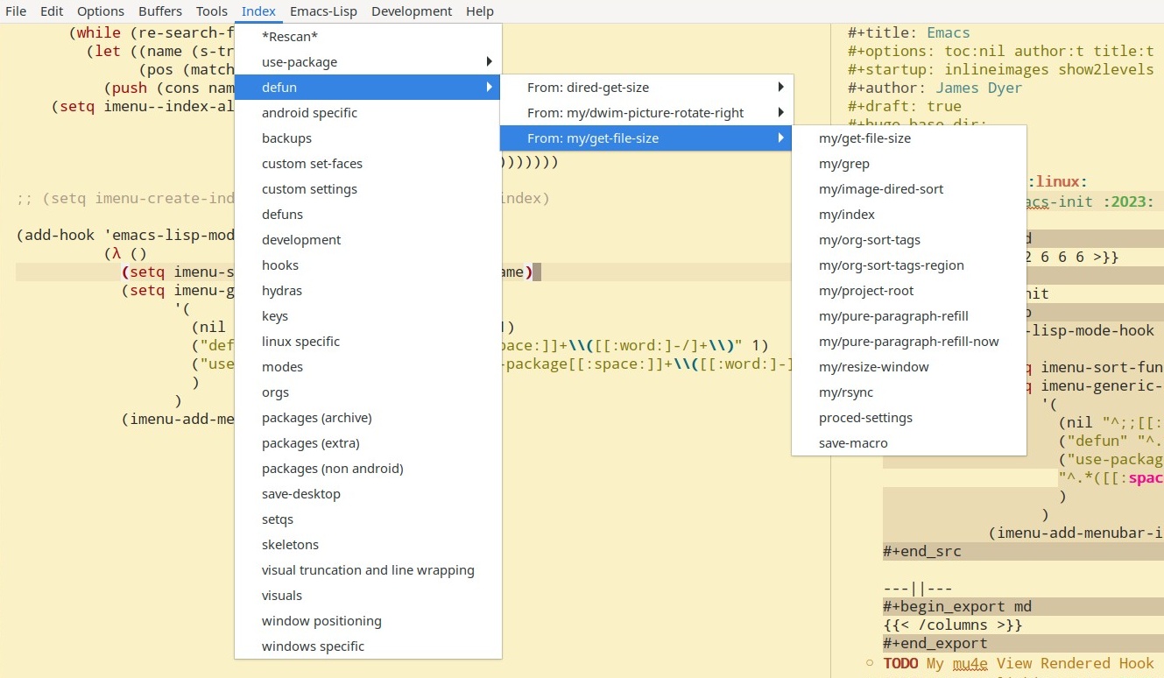Choose "visual truncation and line wrapping" entry
This screenshot has width=1164, height=678.
coord(368,569)
